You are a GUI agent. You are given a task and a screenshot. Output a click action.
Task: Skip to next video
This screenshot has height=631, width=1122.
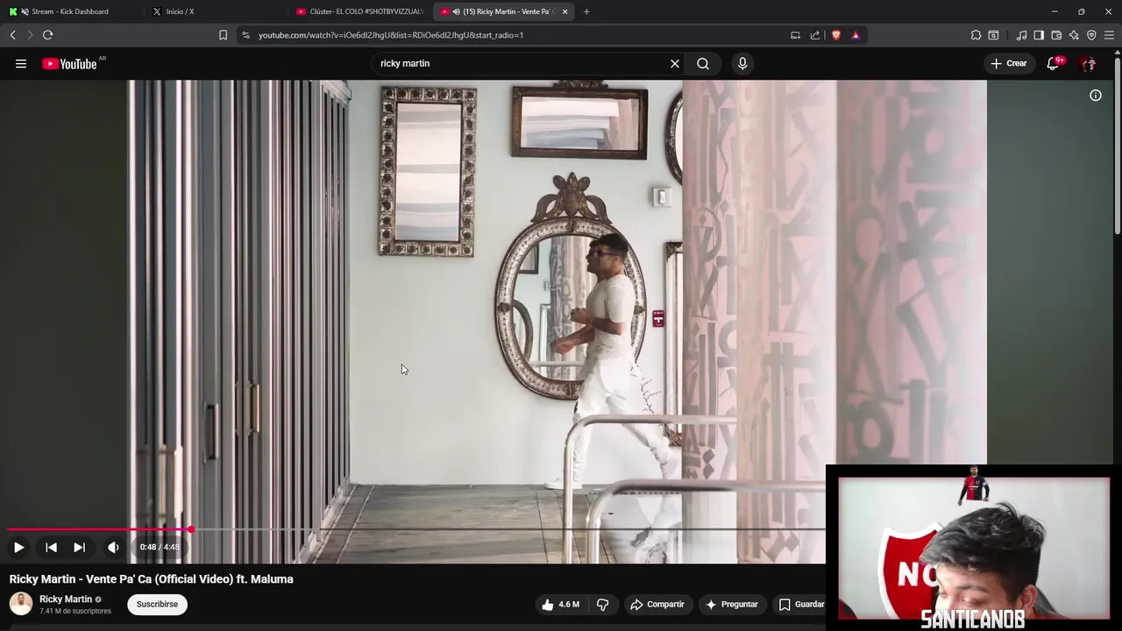79,547
